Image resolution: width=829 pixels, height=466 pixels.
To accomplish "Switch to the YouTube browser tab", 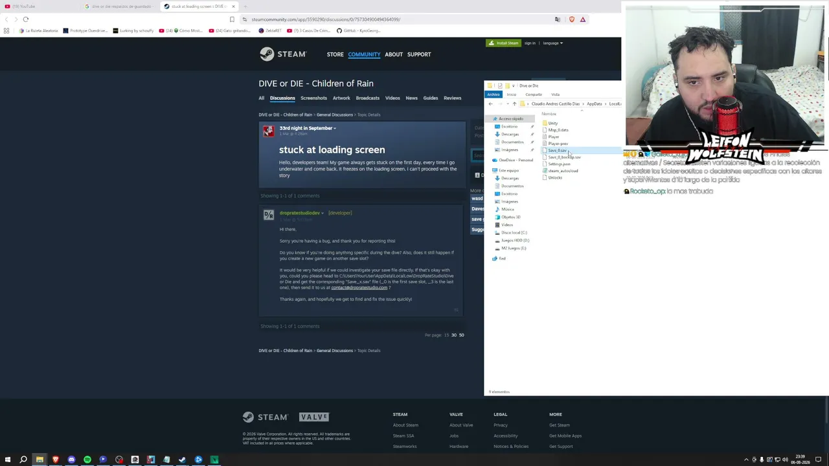I will tap(21, 6).
